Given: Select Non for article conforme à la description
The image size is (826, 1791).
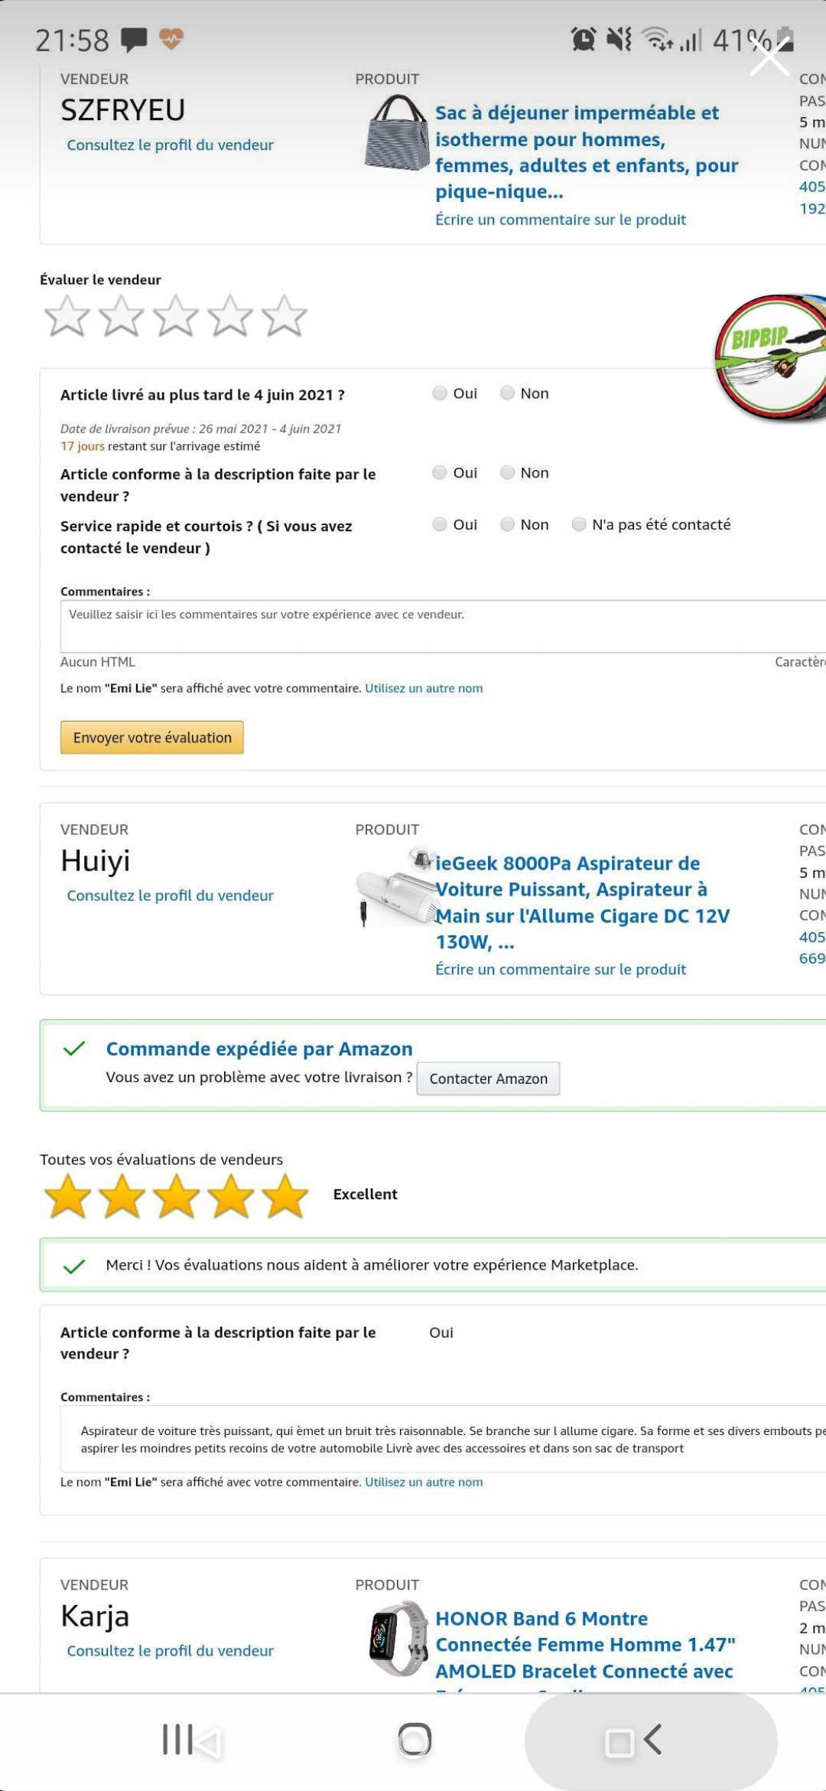Looking at the screenshot, I should 507,473.
